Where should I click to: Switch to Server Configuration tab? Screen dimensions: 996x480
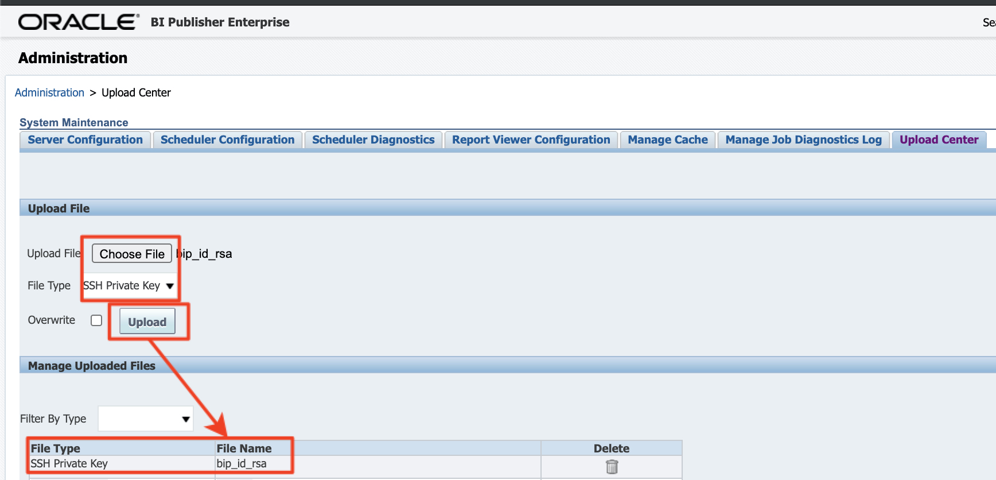coord(85,140)
